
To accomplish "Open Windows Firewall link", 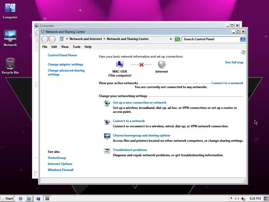I will click(61, 170).
